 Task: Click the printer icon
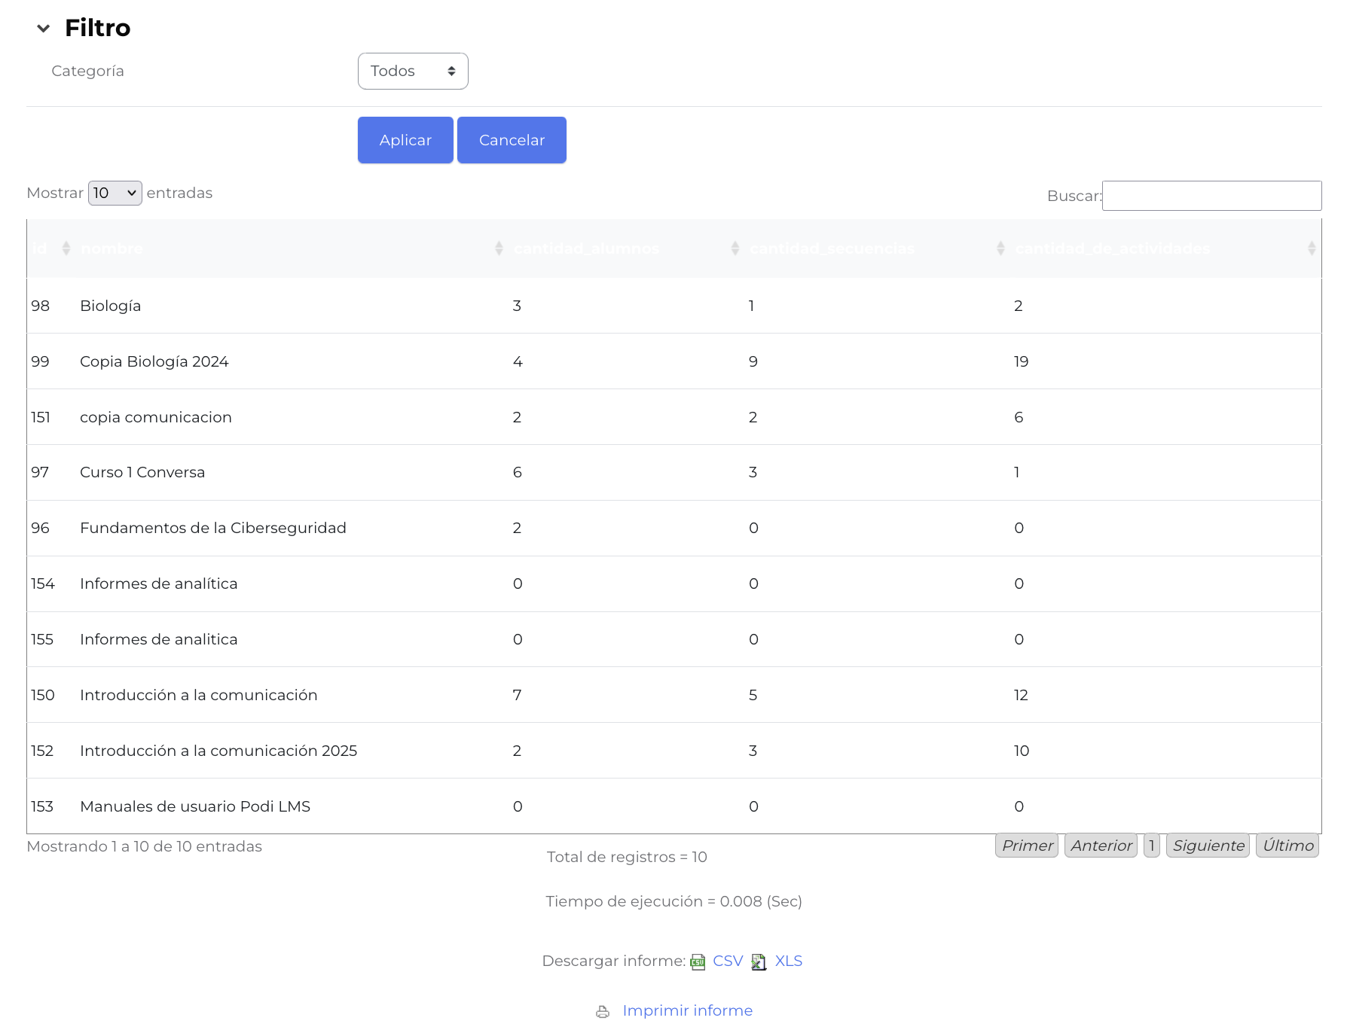pos(603,1012)
